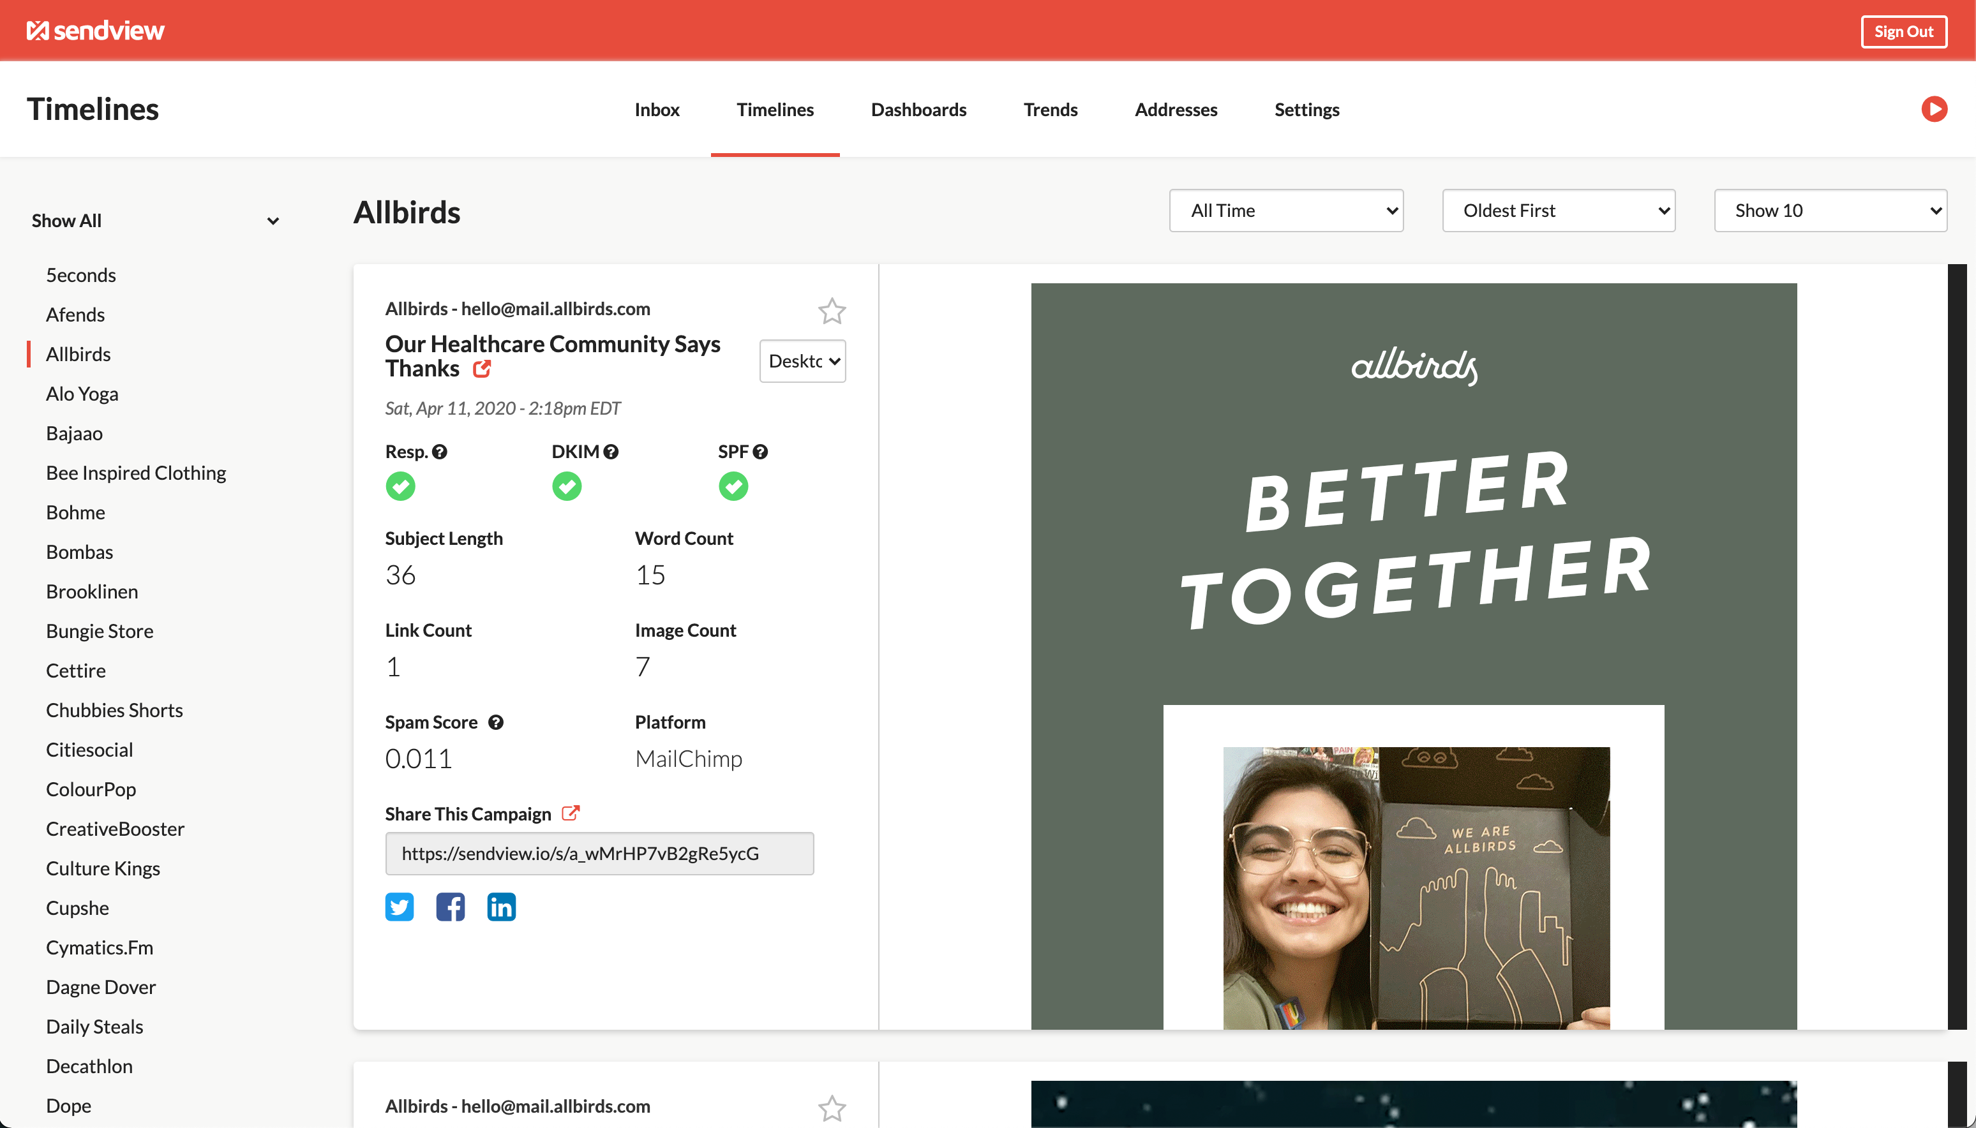This screenshot has width=1976, height=1128.
Task: Open the All Time date range dropdown
Action: point(1285,211)
